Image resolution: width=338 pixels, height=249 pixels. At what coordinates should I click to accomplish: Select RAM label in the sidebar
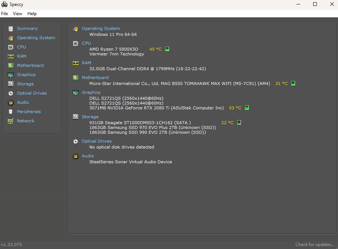coord(21,56)
